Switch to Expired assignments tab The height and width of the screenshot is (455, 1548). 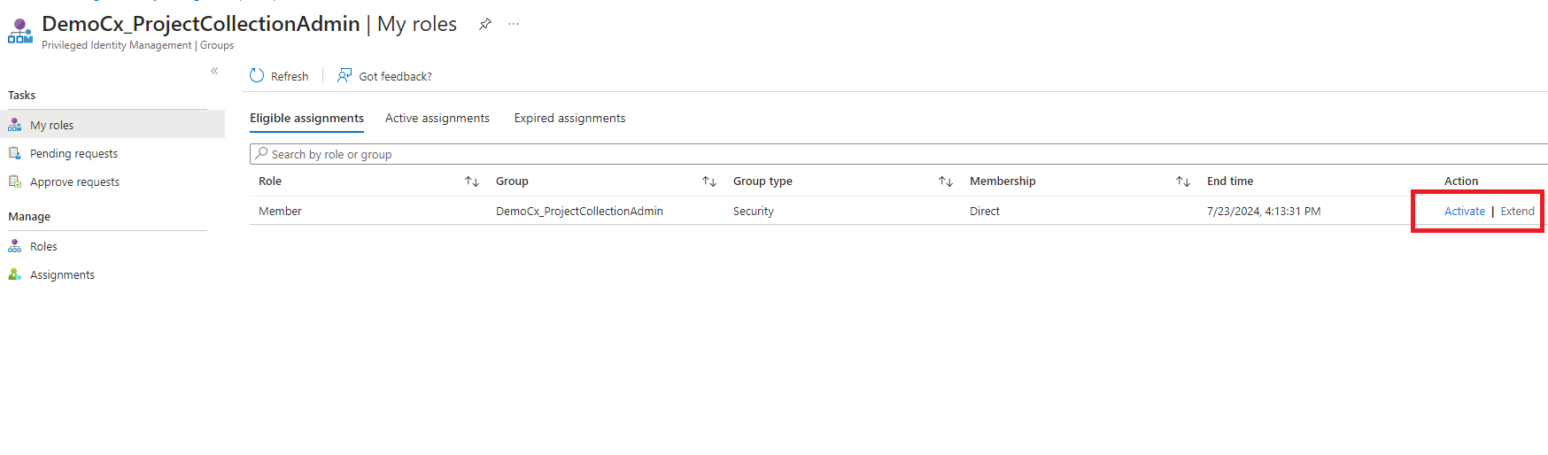(569, 119)
